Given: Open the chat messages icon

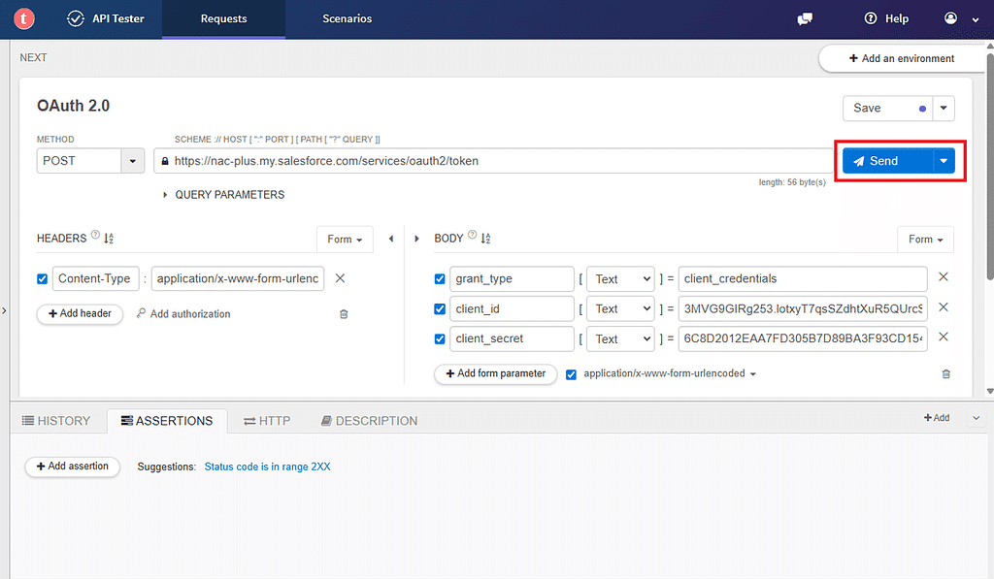Looking at the screenshot, I should pos(805,19).
